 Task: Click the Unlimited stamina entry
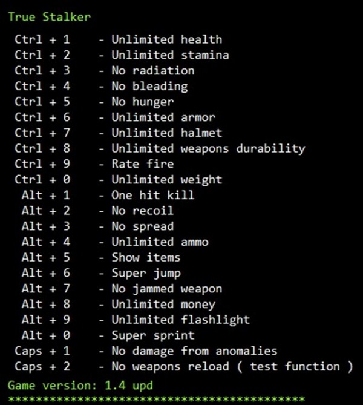[x=169, y=56]
